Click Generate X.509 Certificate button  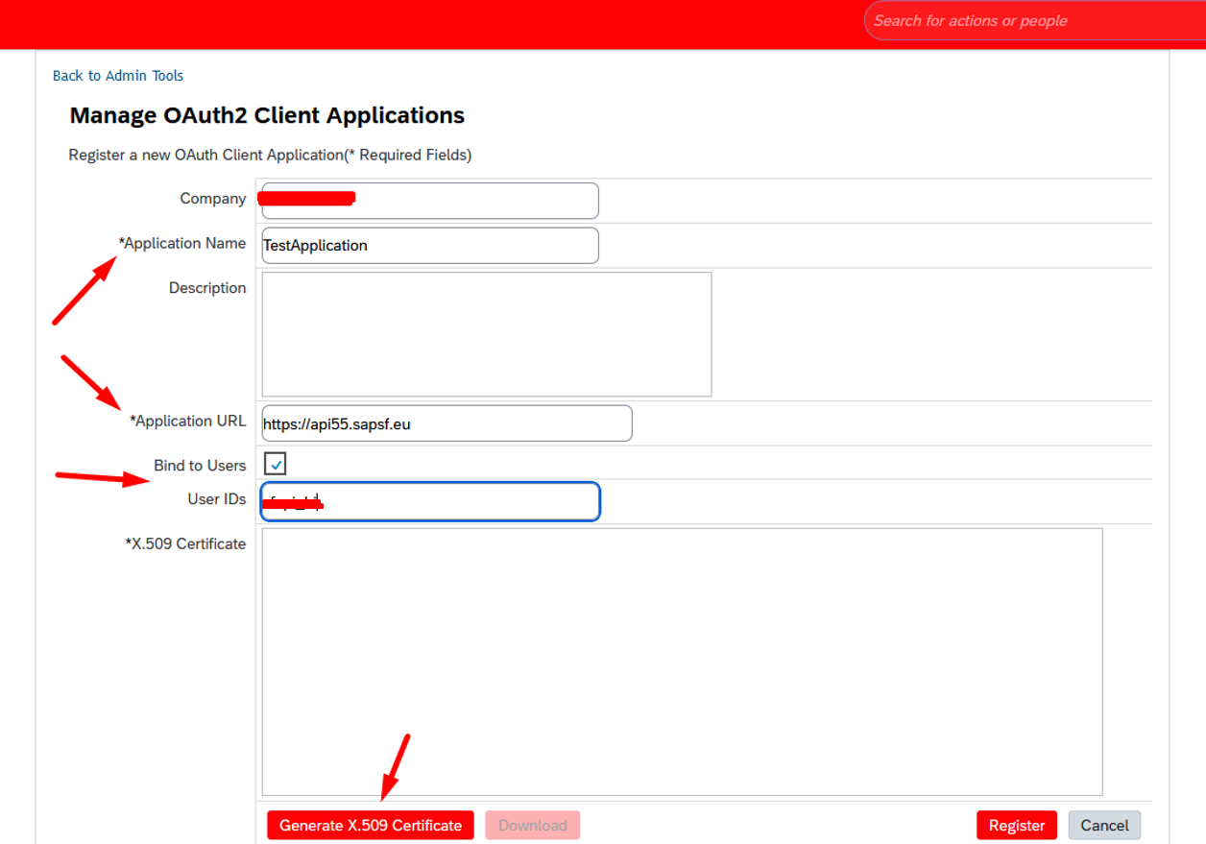click(x=371, y=825)
